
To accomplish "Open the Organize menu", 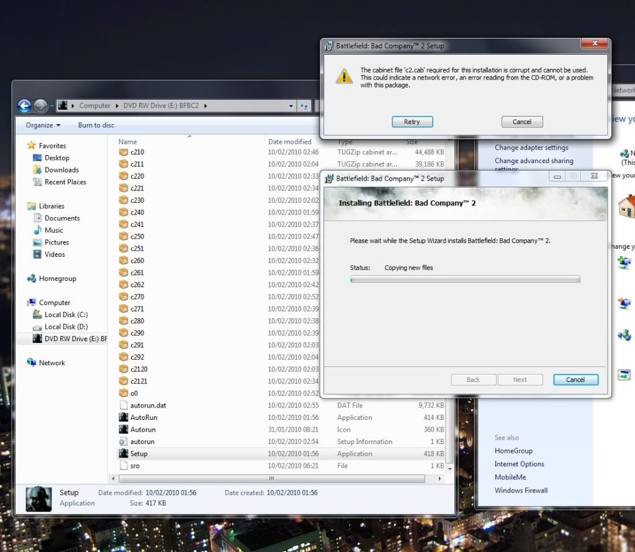I will 43,125.
